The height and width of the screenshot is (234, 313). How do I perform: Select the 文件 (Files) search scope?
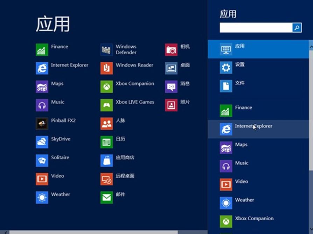[258, 86]
